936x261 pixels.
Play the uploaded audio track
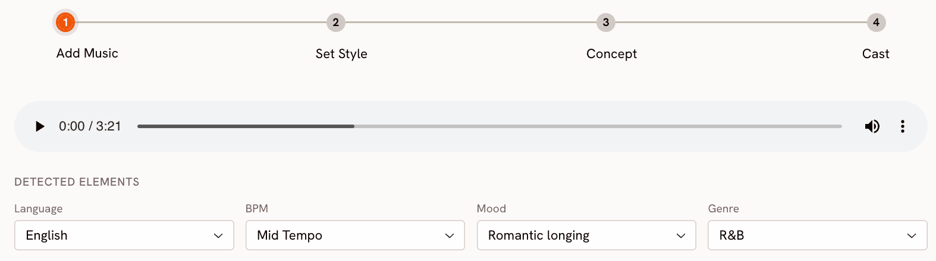[40, 126]
